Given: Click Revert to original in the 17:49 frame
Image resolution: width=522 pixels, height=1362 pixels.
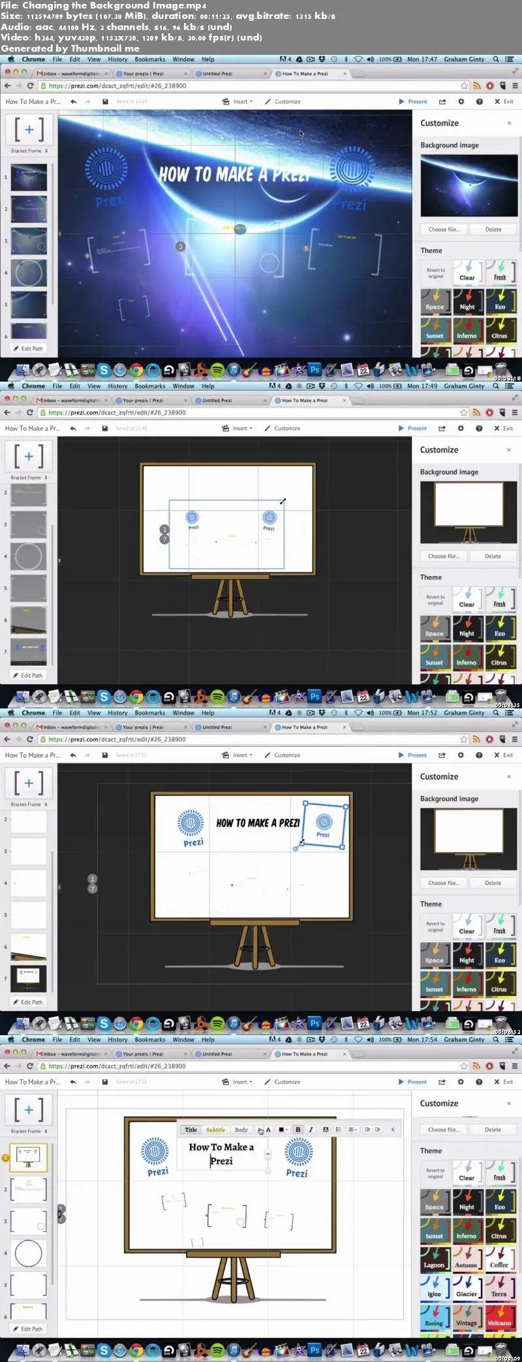Looking at the screenshot, I should point(435,600).
